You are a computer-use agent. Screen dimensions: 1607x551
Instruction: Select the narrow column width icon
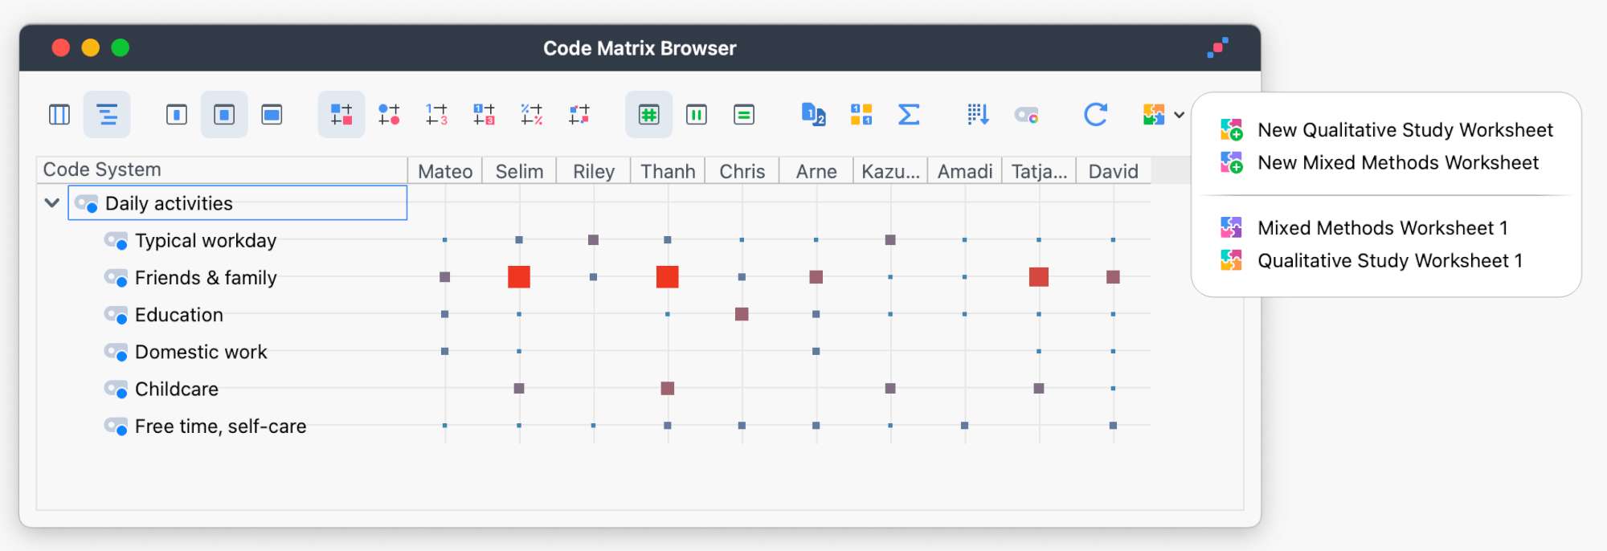(177, 115)
